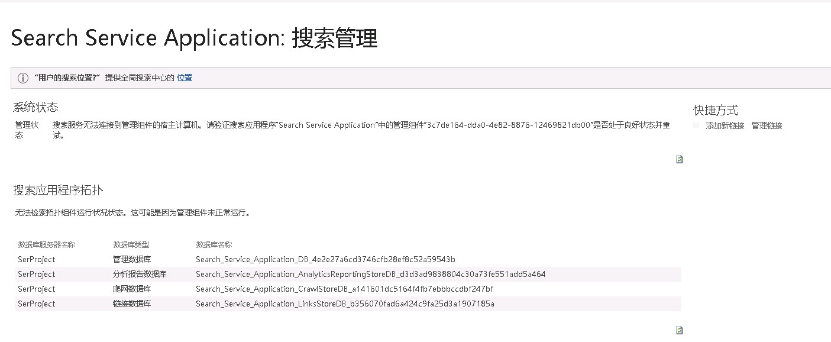This screenshot has width=831, height=342.
Task: Click the 系统状态 section heading
Action: point(35,108)
